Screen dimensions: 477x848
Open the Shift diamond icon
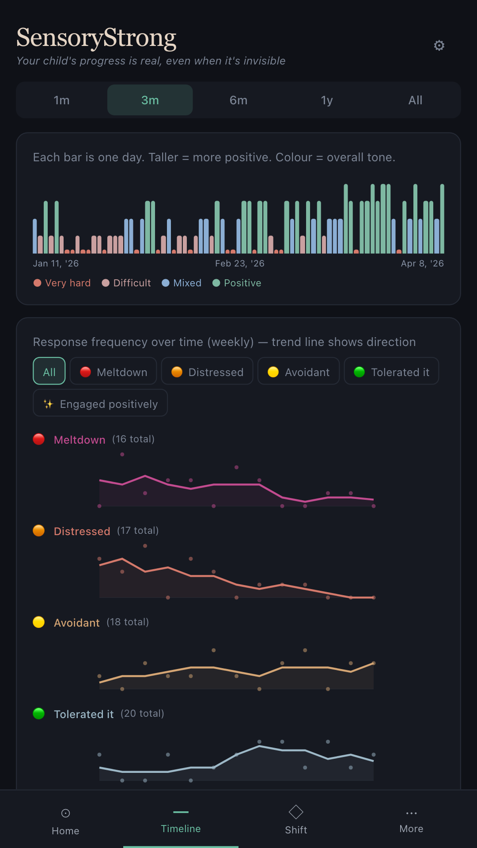tap(296, 812)
